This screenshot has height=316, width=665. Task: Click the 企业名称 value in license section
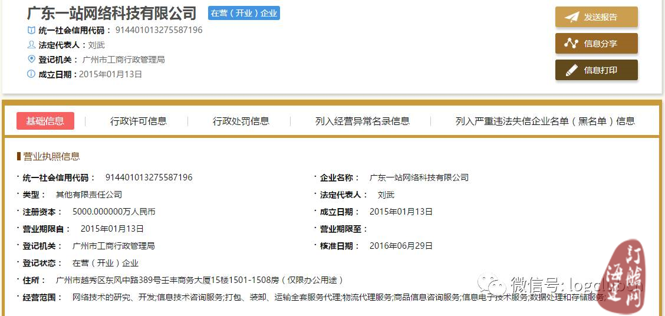(x=419, y=177)
